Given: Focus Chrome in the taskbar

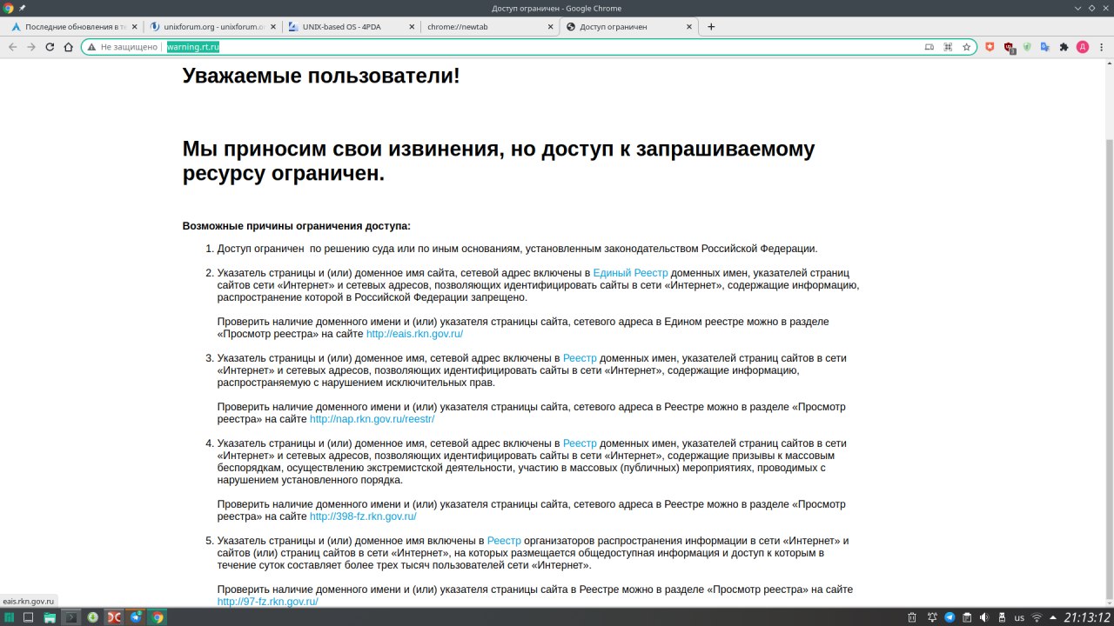Looking at the screenshot, I should 158,617.
